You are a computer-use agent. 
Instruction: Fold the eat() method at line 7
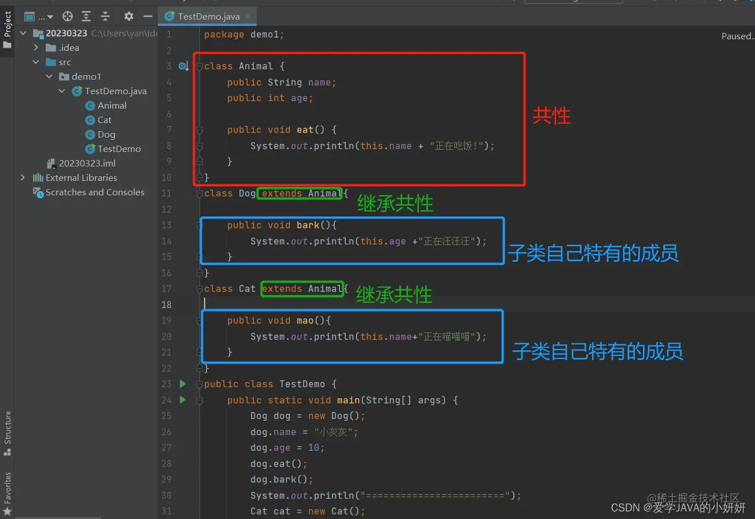coord(199,130)
